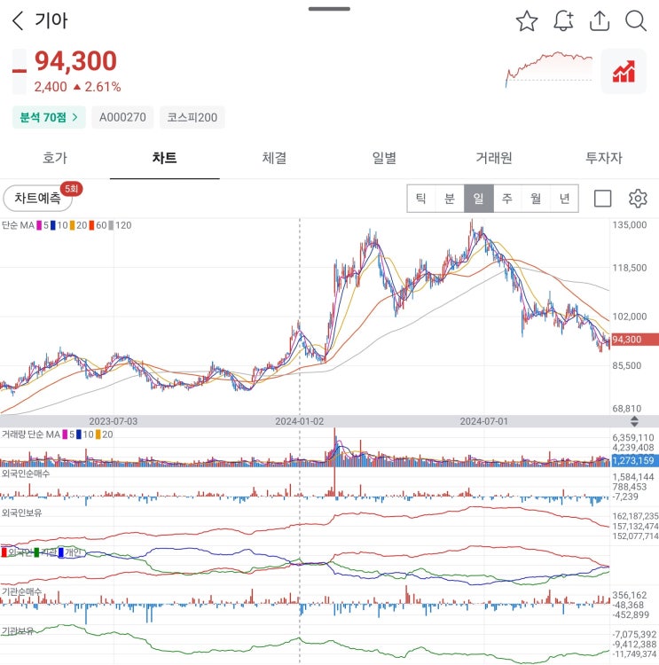Tap the 외국인보유 indicator label
Image resolution: width=659 pixels, height=665 pixels.
(x=21, y=512)
